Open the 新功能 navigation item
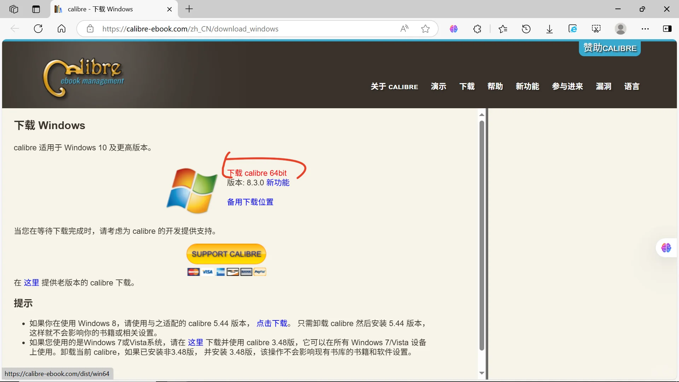This screenshot has width=679, height=382. coord(527,86)
